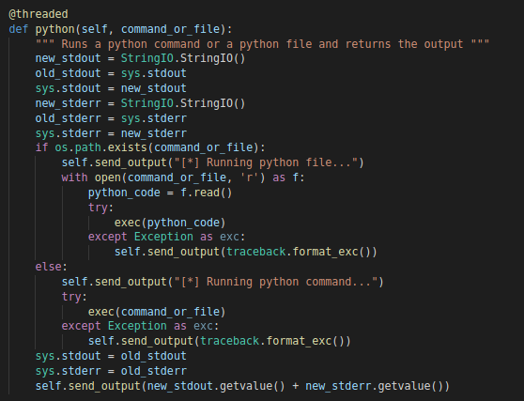This screenshot has width=524, height=401.
Task: Click the line 'new_stdout = StringIO.StringIO()'
Action: tap(140, 58)
